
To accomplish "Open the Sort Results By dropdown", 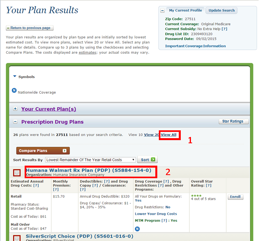I will tap(90, 160).
